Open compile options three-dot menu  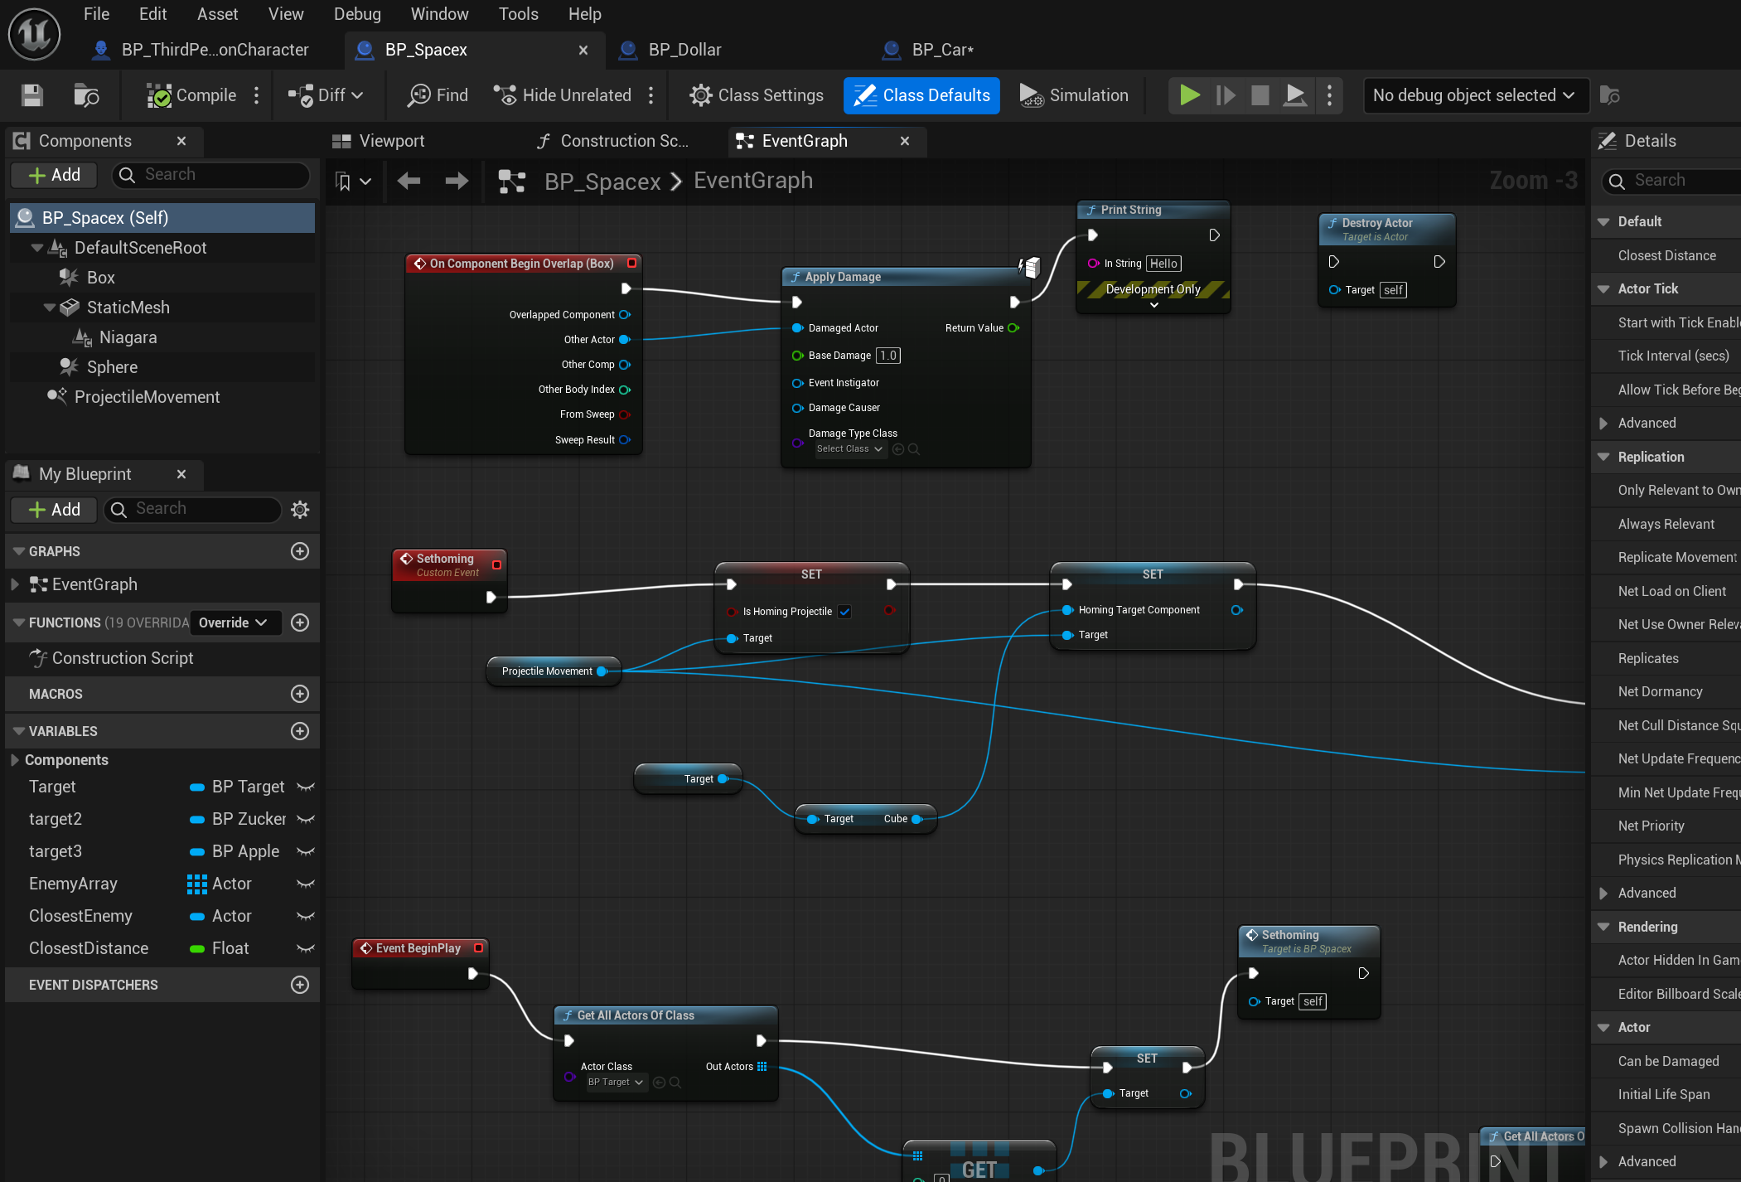(257, 95)
